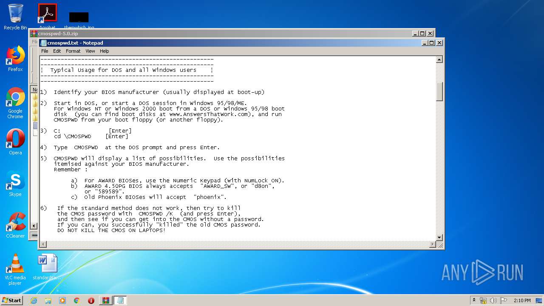Open the File menu in Notepad

(x=45, y=51)
